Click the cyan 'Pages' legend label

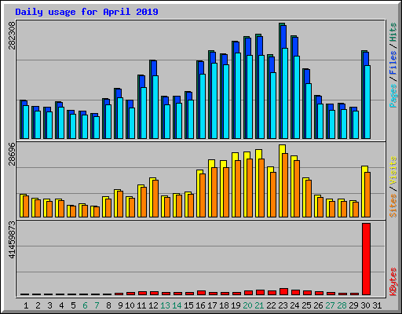tap(393, 96)
